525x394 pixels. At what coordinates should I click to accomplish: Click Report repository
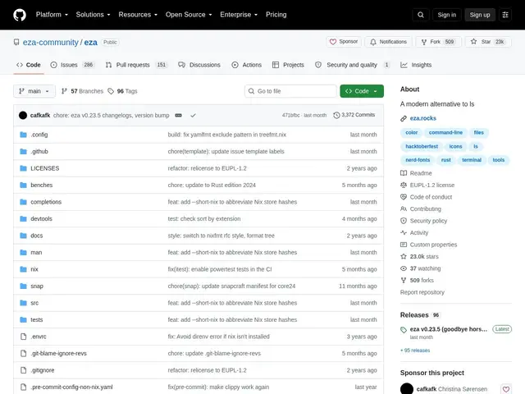coord(422,292)
